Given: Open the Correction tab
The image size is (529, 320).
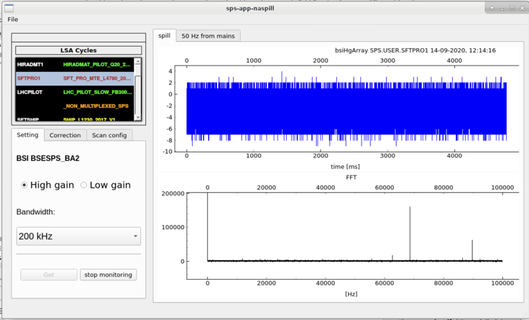Looking at the screenshot, I should point(65,135).
